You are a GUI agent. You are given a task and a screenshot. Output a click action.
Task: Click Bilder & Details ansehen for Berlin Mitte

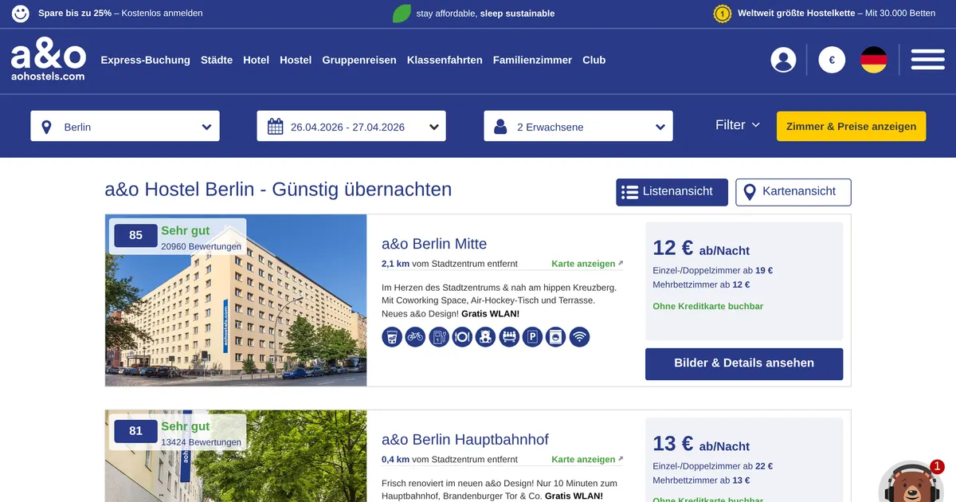pyautogui.click(x=744, y=363)
